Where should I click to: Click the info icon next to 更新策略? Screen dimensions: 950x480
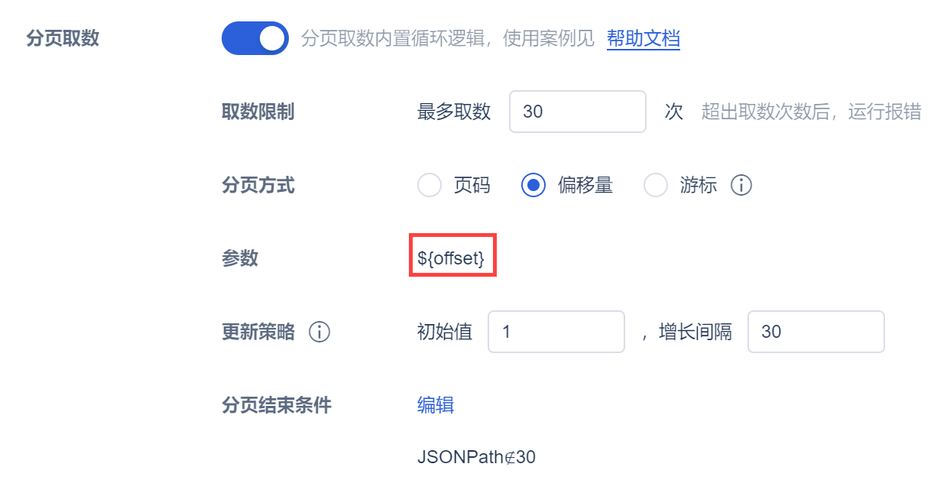[319, 332]
